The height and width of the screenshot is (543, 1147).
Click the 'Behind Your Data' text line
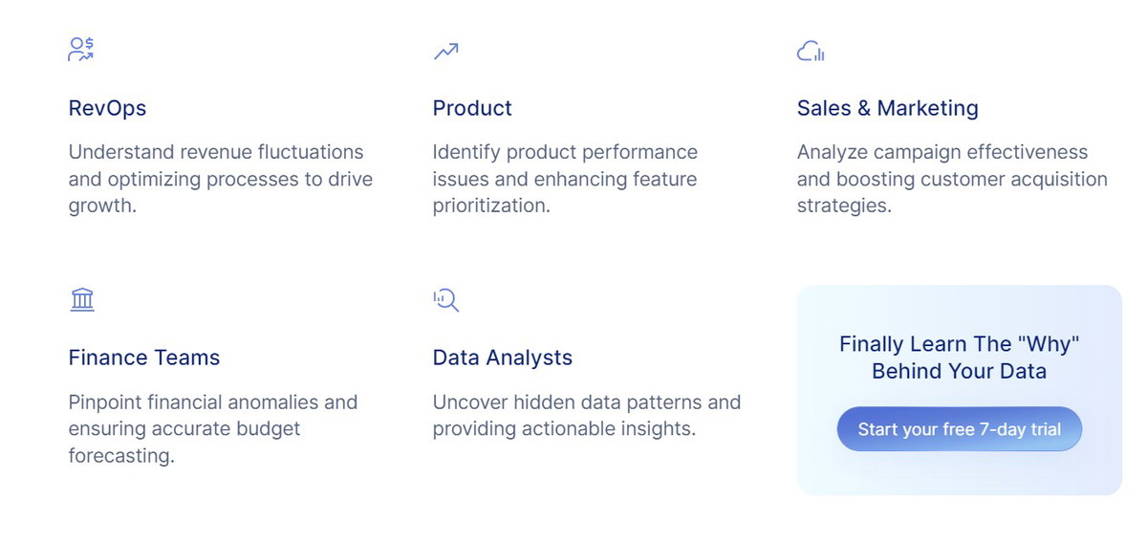[959, 371]
